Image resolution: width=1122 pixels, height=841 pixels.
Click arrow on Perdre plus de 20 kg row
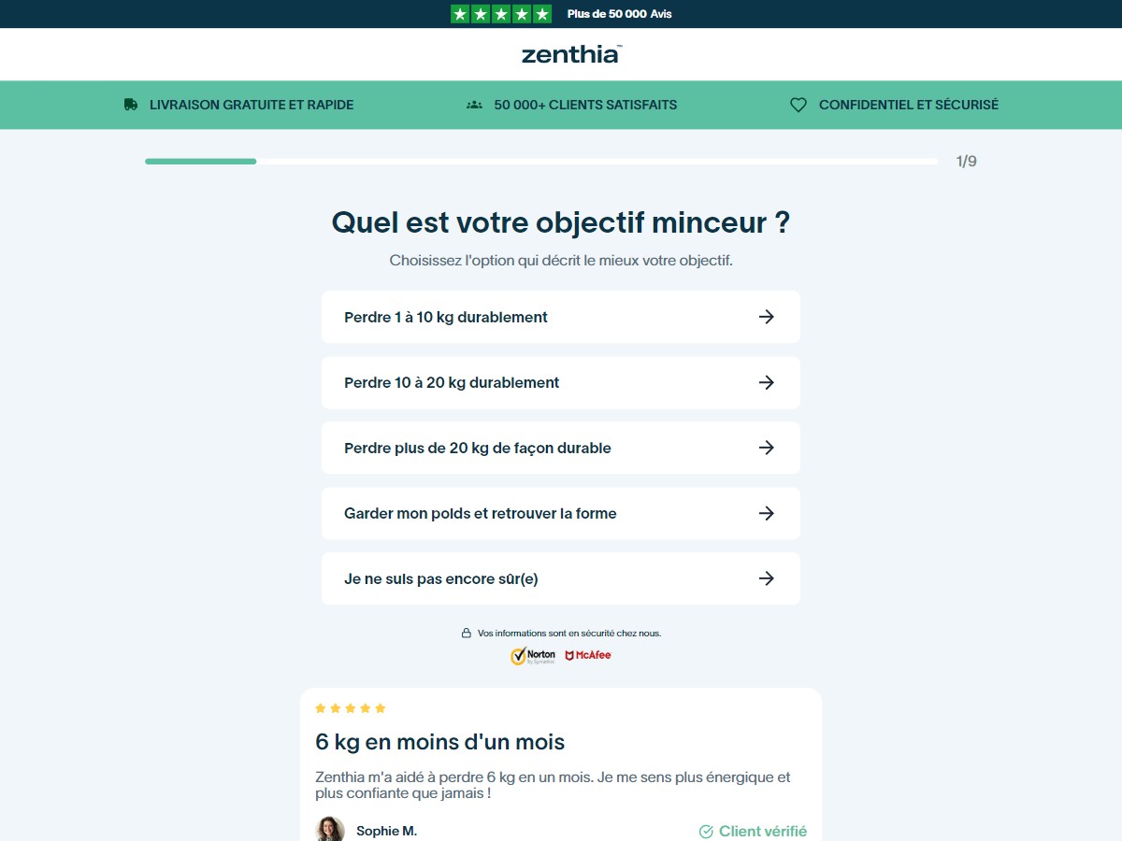767,448
